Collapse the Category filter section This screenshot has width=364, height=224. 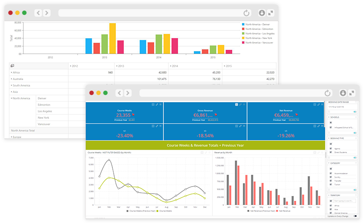[329, 163]
